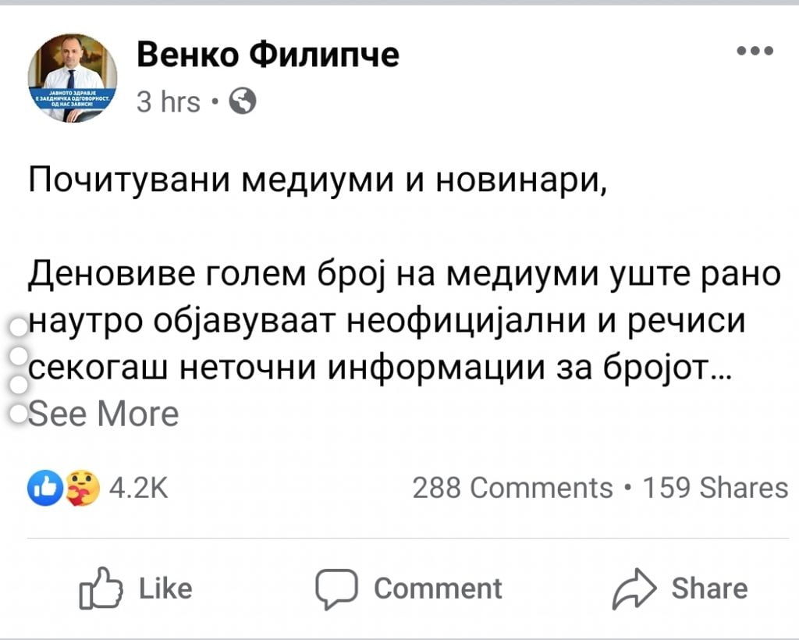Open Венко Филипче's profile picture

click(x=73, y=78)
